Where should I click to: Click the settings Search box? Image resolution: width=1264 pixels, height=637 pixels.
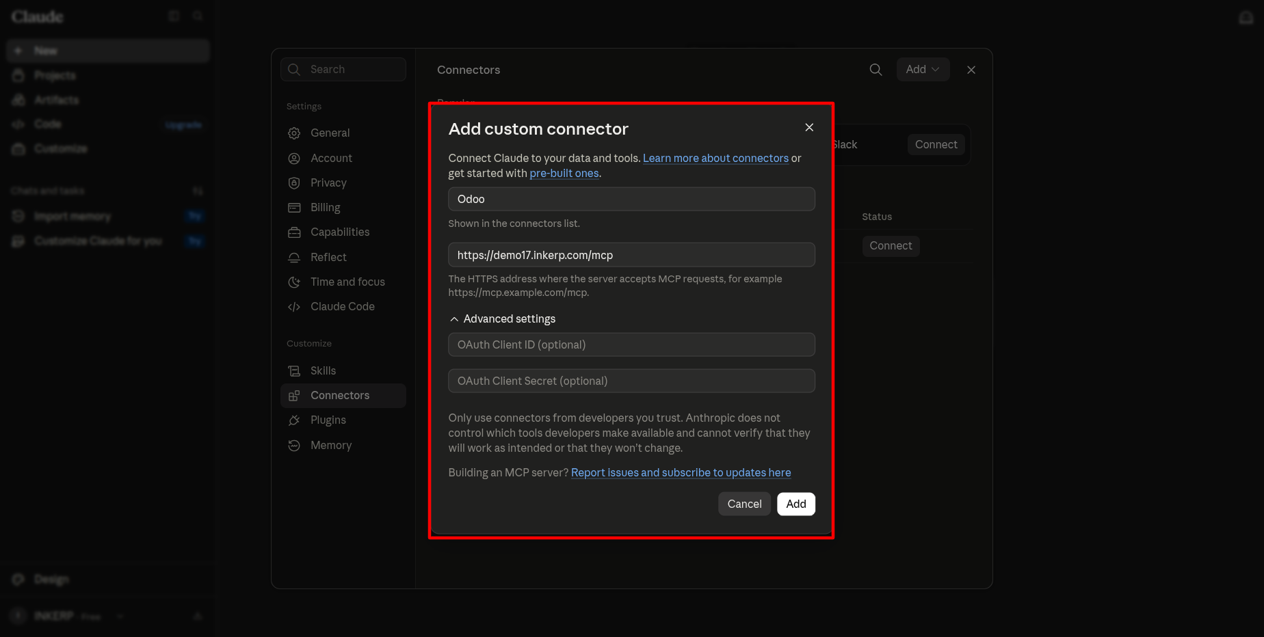343,69
